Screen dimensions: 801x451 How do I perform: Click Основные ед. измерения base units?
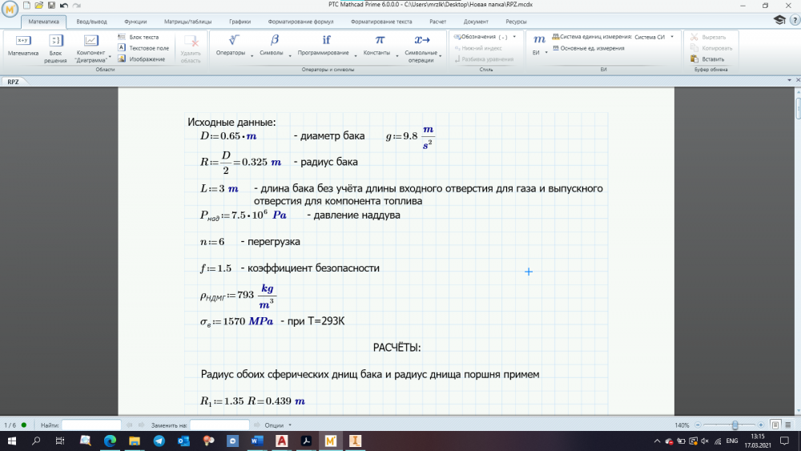(x=588, y=48)
